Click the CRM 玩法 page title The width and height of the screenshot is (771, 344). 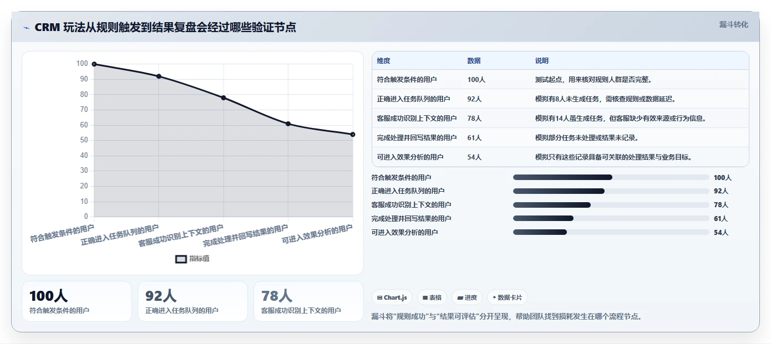(x=165, y=27)
